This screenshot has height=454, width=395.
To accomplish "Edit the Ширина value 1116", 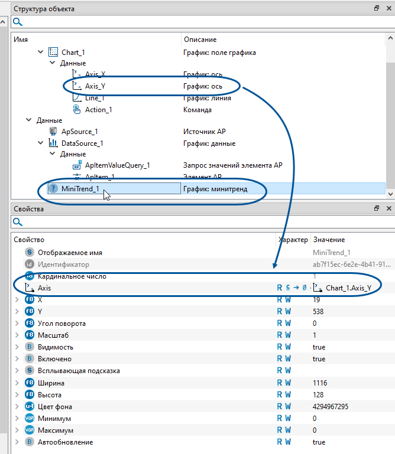I will 320,383.
